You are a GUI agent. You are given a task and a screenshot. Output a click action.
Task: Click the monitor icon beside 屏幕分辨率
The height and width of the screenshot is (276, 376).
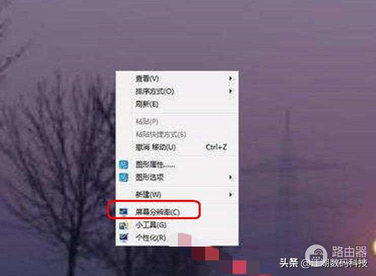tap(124, 212)
